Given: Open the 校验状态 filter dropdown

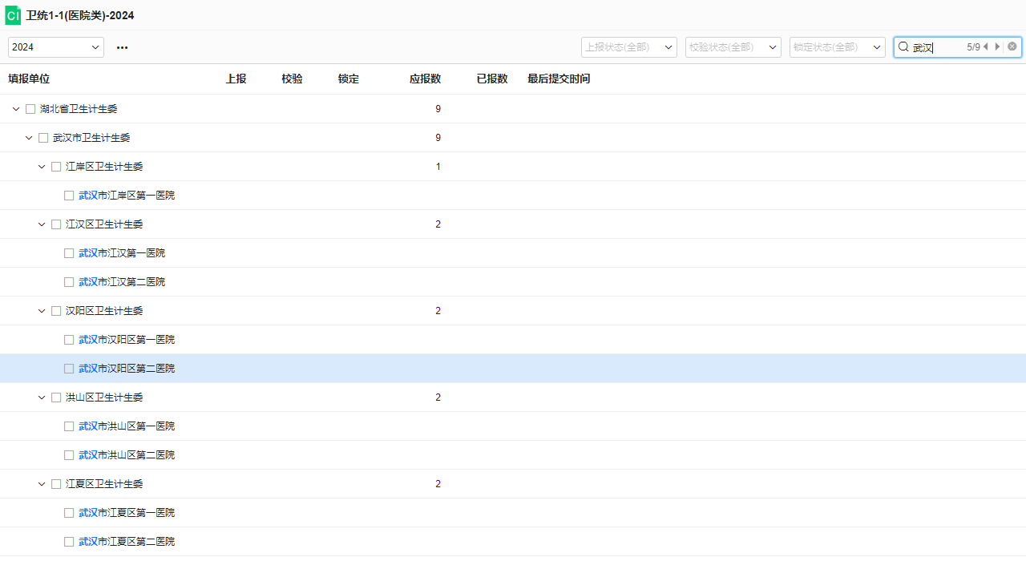Looking at the screenshot, I should point(733,47).
